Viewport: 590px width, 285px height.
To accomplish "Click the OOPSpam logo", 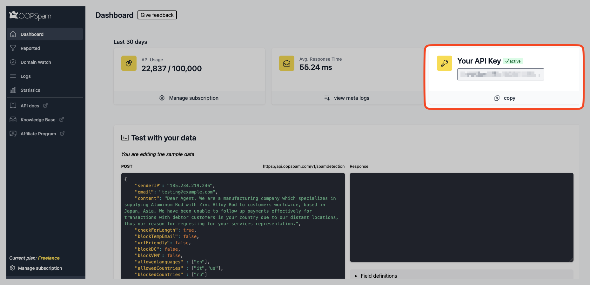I will point(30,16).
